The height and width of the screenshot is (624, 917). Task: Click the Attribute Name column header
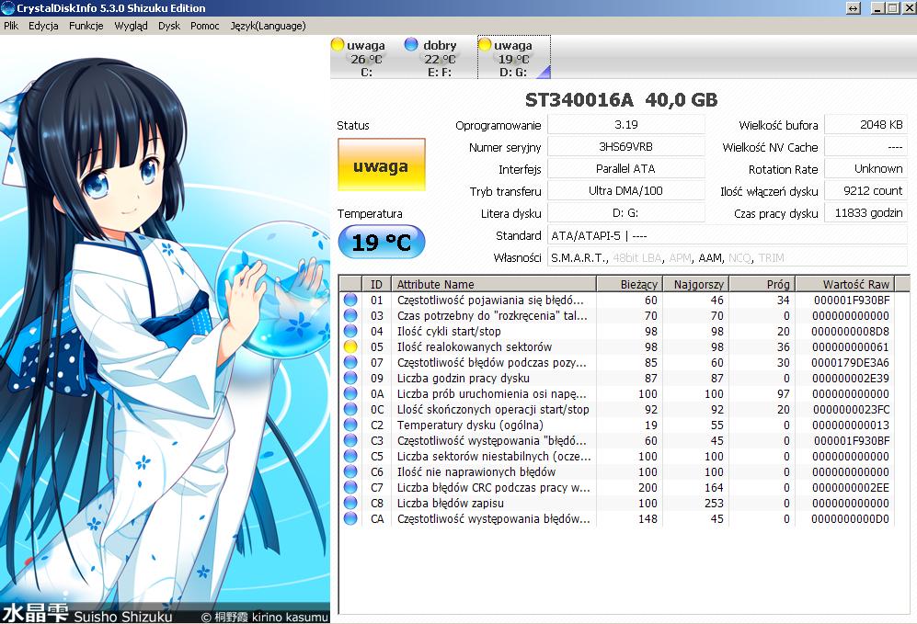(x=494, y=284)
